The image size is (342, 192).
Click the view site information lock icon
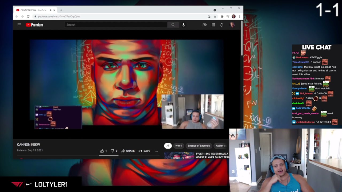(35, 16)
